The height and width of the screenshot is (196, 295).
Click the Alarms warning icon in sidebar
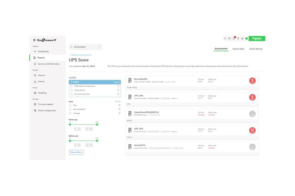(x=35, y=82)
